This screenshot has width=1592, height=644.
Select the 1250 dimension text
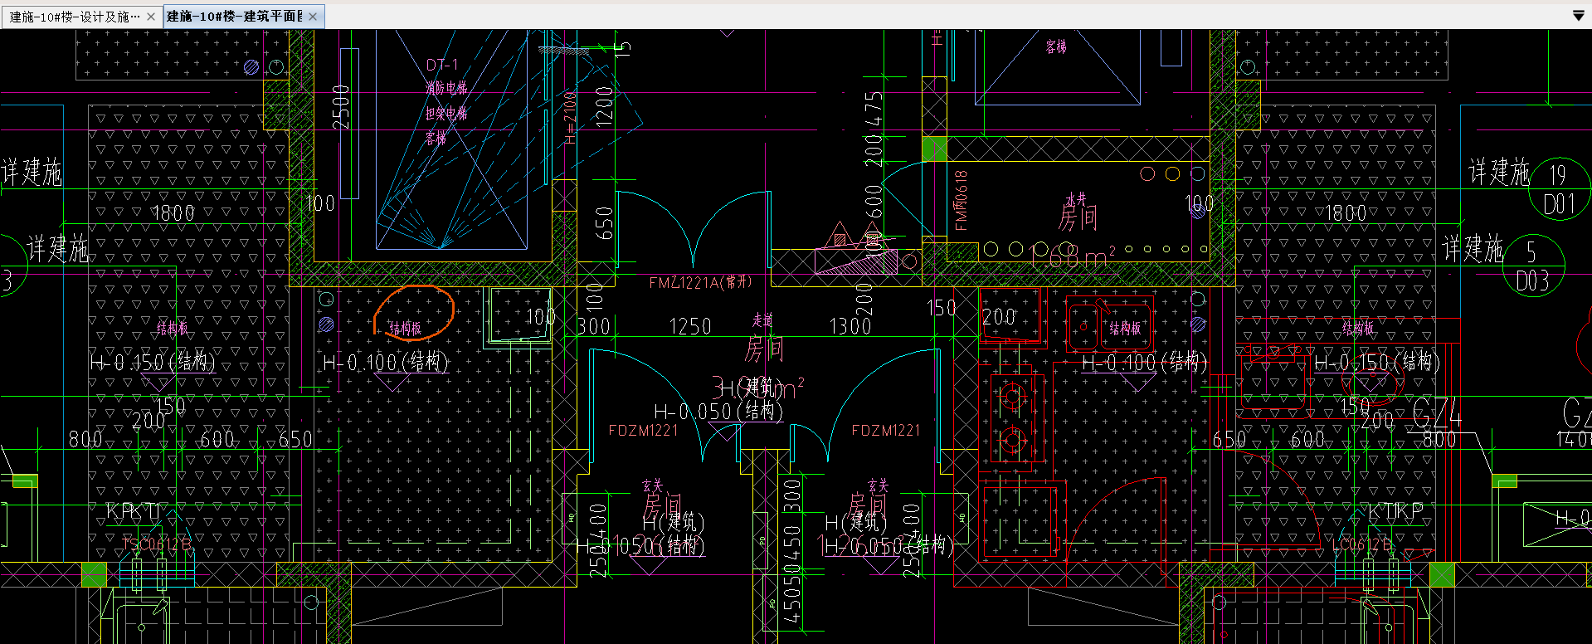coord(690,326)
